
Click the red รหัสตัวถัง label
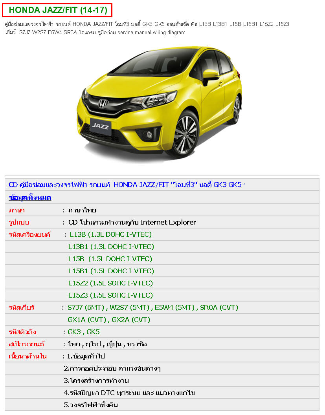pos(22,332)
